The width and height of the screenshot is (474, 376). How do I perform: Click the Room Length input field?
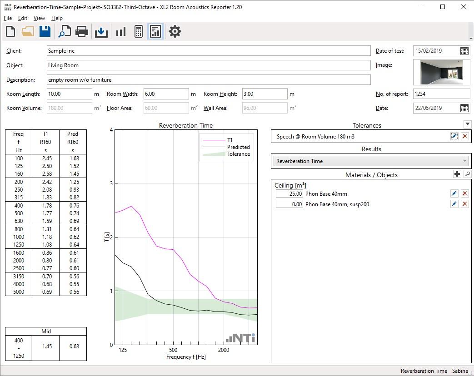click(x=69, y=94)
